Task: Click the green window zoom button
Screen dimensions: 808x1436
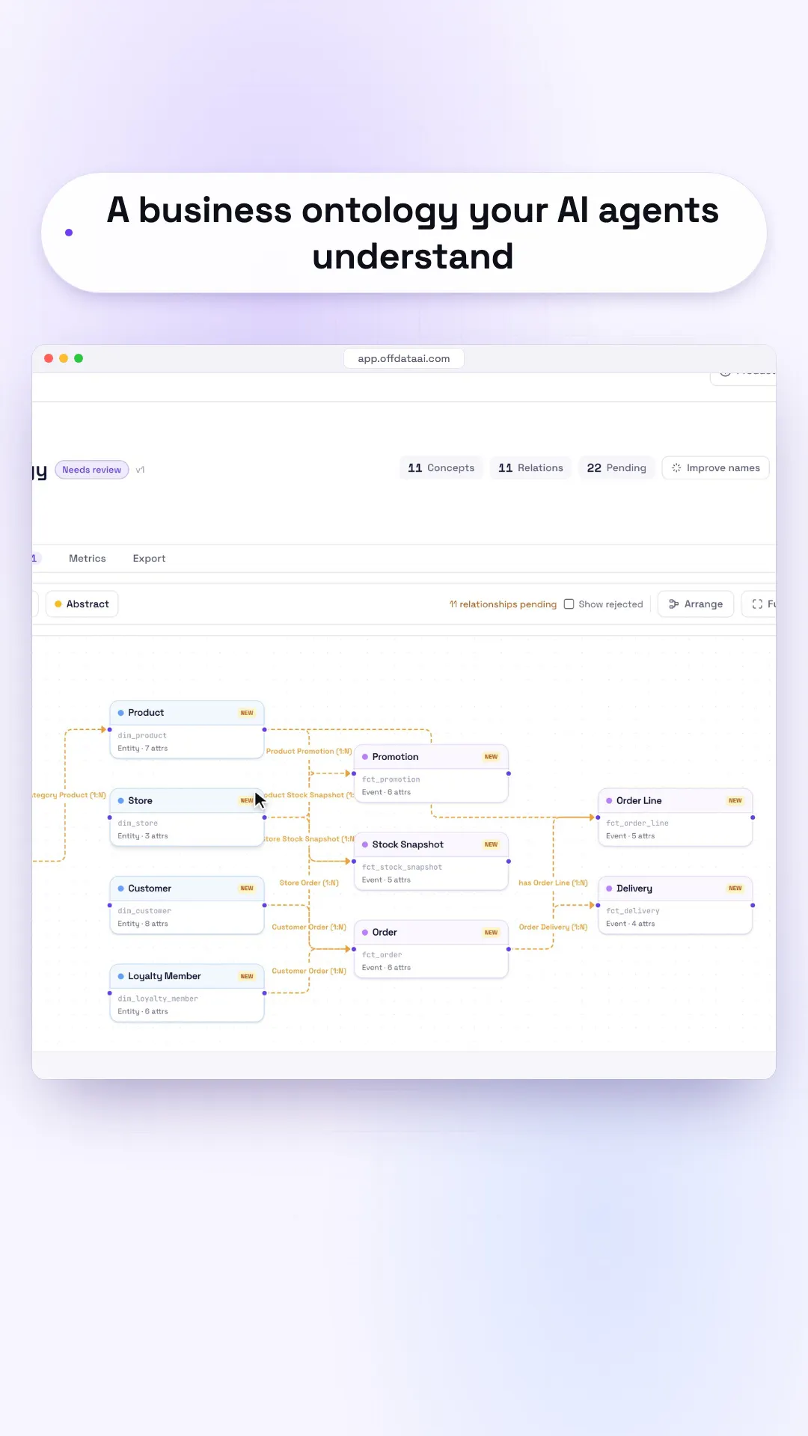Action: pos(79,358)
